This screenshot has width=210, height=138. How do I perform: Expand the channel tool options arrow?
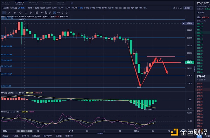click(x=17, y=13)
